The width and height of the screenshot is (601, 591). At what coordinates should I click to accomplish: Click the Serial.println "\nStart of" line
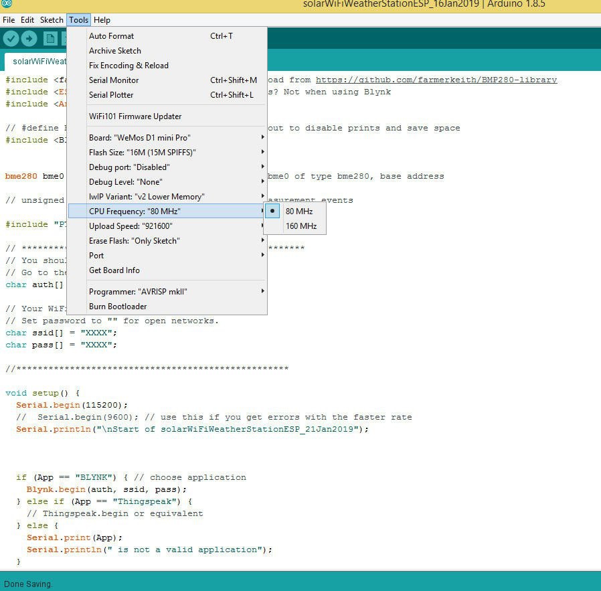click(x=192, y=429)
